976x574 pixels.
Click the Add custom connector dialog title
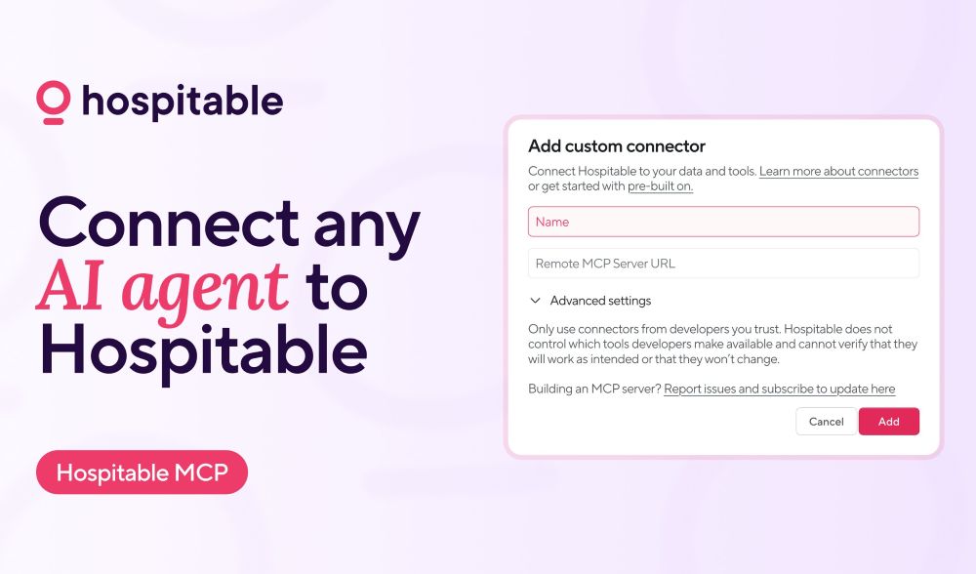point(616,146)
